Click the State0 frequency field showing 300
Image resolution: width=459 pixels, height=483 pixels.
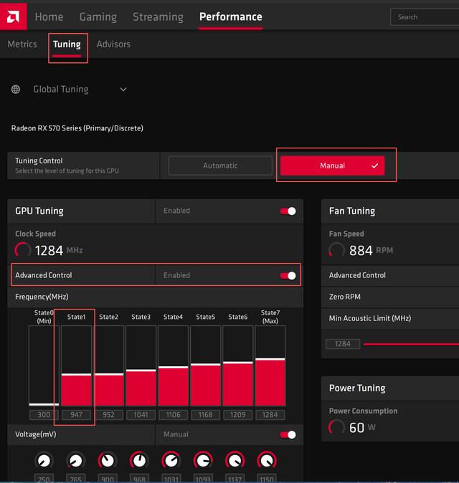(x=44, y=415)
